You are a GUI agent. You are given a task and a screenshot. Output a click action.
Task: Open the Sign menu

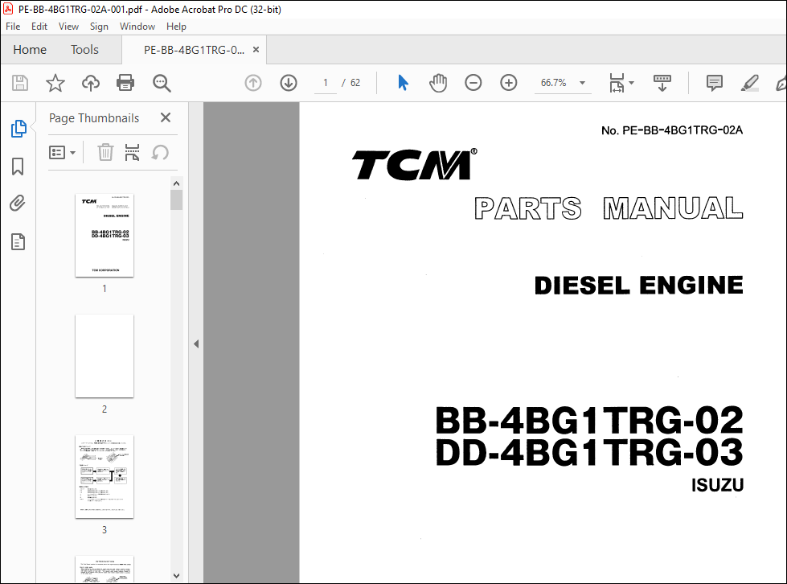coord(99,27)
